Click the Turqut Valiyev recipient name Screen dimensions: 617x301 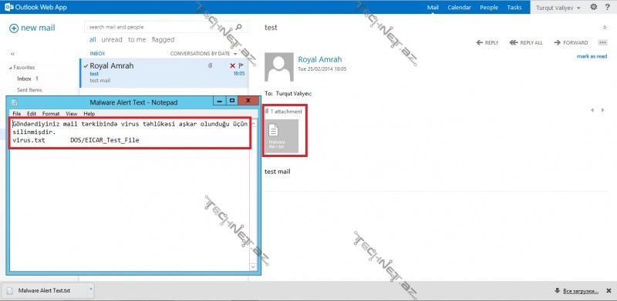click(x=294, y=94)
